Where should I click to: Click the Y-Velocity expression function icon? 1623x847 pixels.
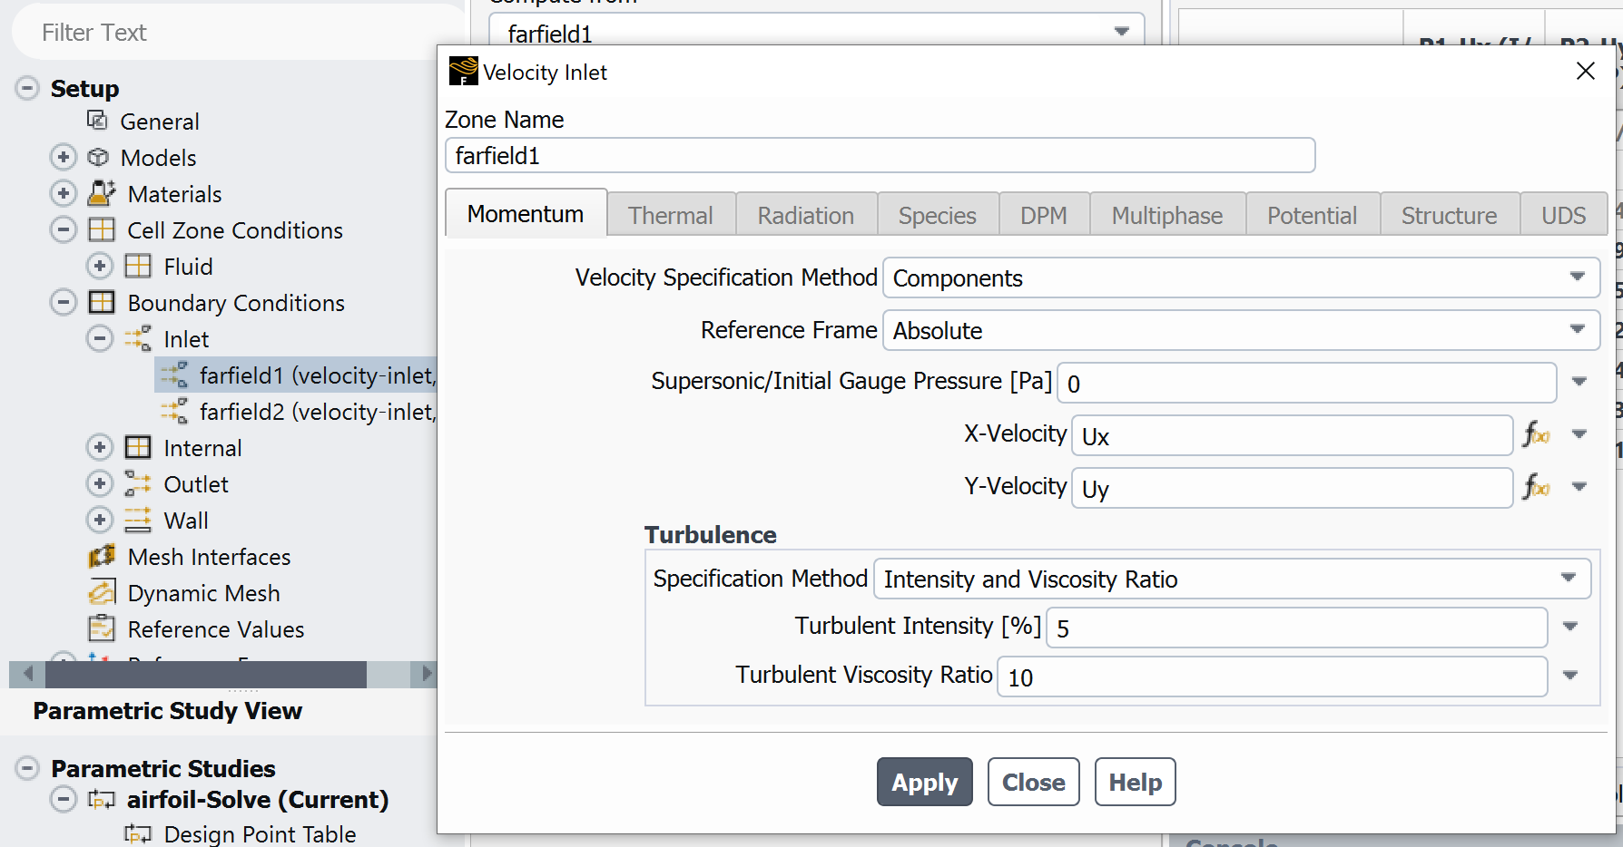(x=1536, y=487)
